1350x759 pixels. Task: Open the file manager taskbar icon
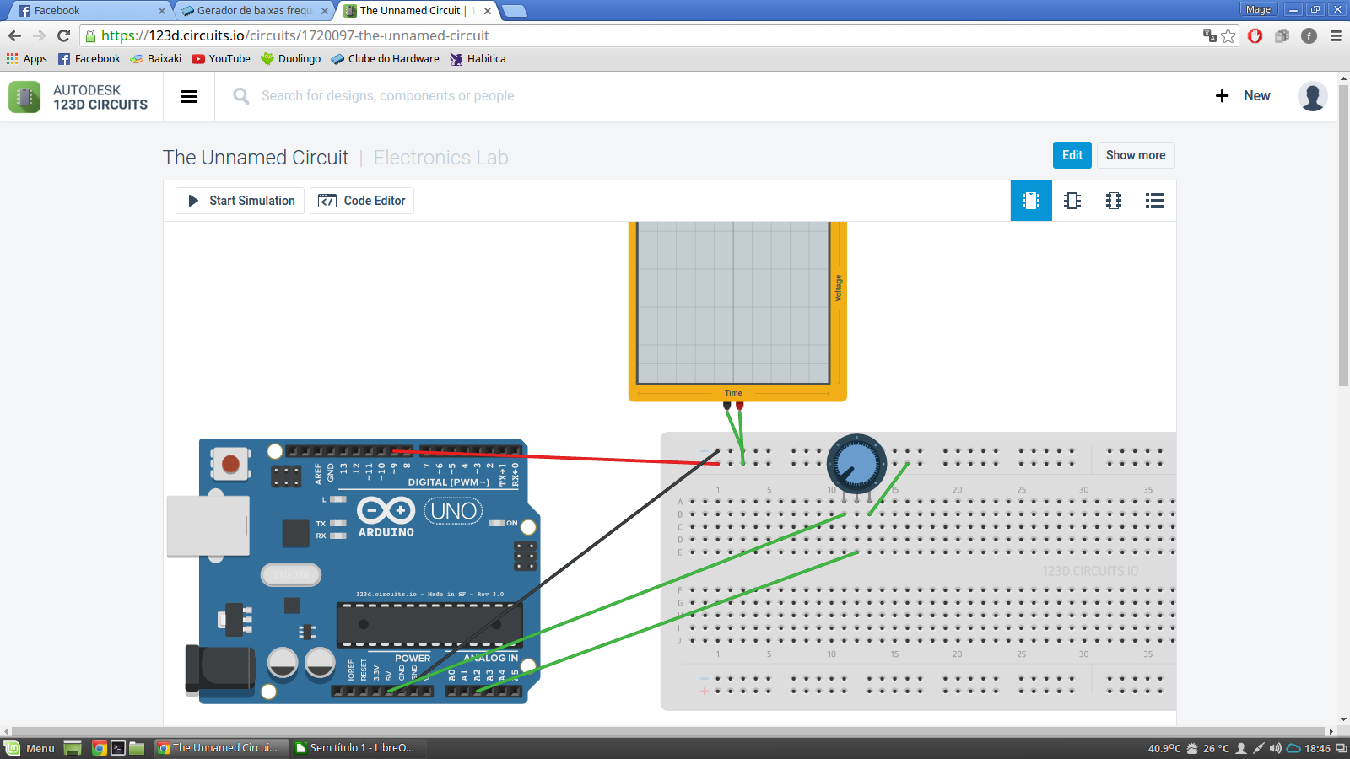[137, 748]
